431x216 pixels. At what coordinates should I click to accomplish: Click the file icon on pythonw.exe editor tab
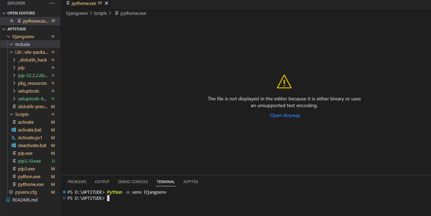(x=68, y=3)
